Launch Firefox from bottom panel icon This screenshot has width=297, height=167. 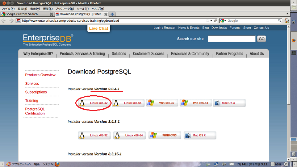[57, 164]
